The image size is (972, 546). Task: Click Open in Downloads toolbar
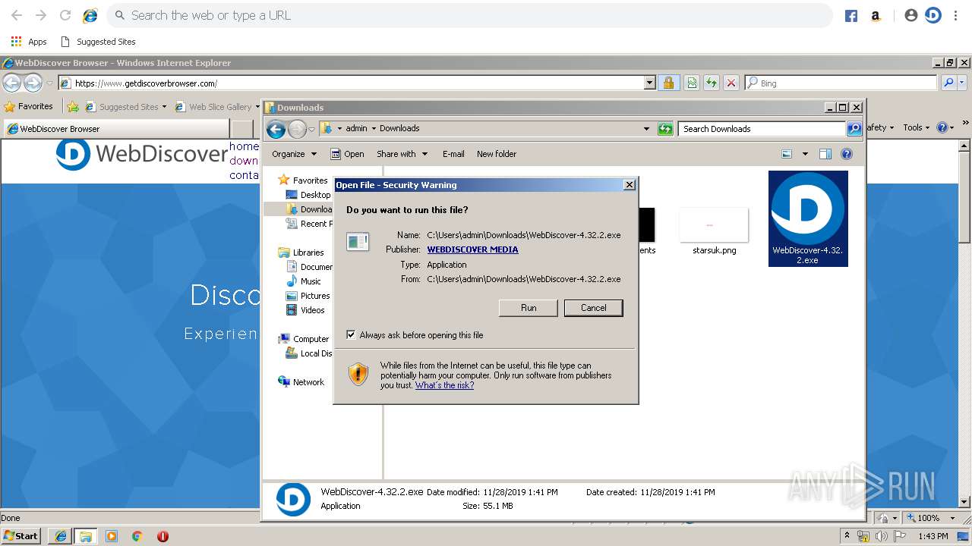(x=347, y=154)
